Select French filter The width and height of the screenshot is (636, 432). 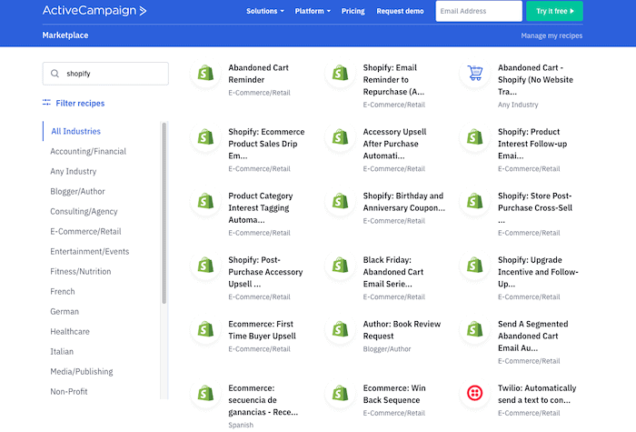tap(63, 292)
